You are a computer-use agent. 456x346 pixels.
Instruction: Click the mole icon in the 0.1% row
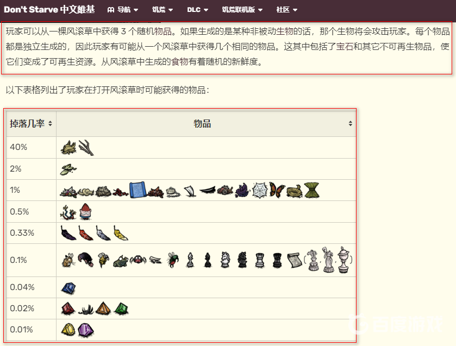(x=86, y=260)
